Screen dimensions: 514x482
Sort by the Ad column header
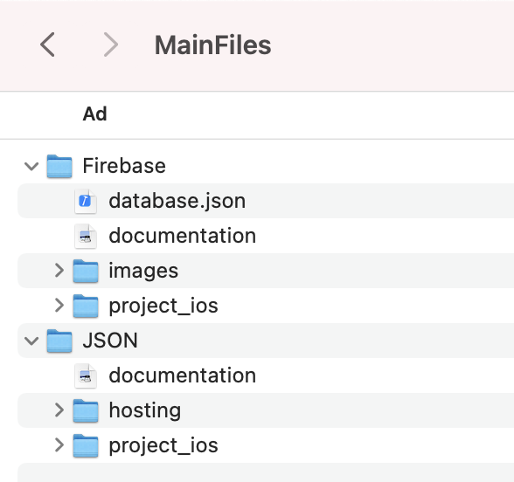pos(94,114)
